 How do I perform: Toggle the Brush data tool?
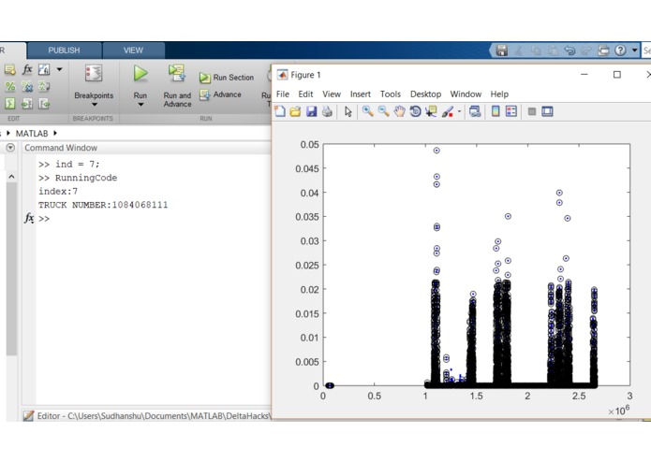coord(448,111)
